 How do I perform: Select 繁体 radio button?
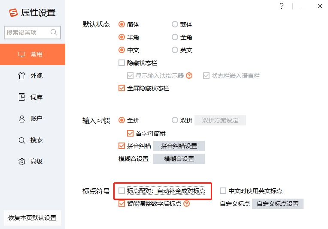point(175,24)
